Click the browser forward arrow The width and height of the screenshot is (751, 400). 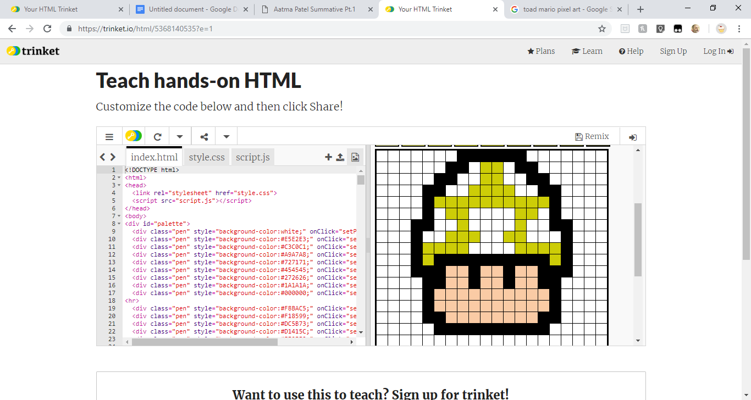click(x=30, y=29)
